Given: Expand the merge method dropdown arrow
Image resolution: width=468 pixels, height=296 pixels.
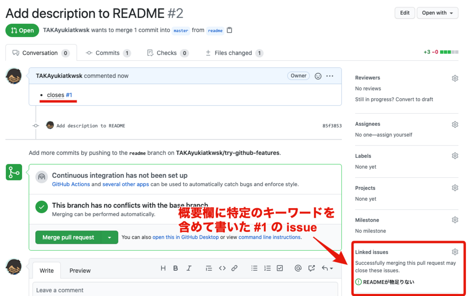Looking at the screenshot, I should [x=110, y=237].
